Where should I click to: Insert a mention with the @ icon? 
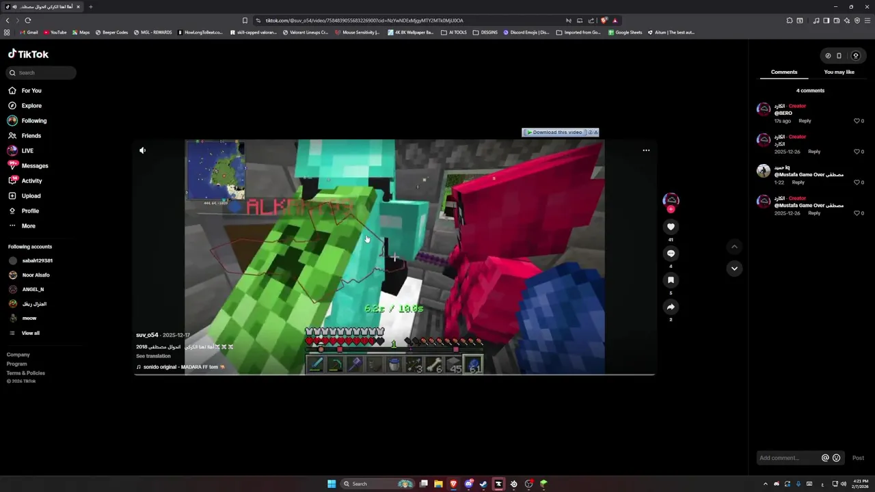click(x=825, y=458)
